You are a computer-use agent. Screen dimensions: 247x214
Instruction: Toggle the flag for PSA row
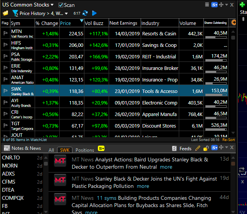tap(5, 56)
